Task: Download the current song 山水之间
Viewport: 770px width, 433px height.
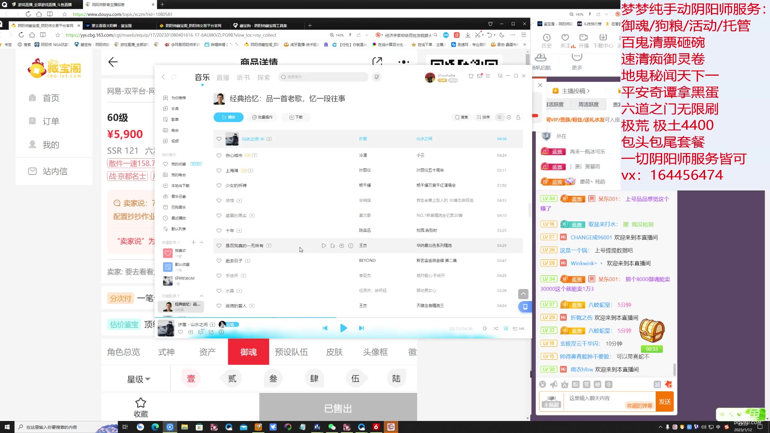Action: [x=190, y=332]
